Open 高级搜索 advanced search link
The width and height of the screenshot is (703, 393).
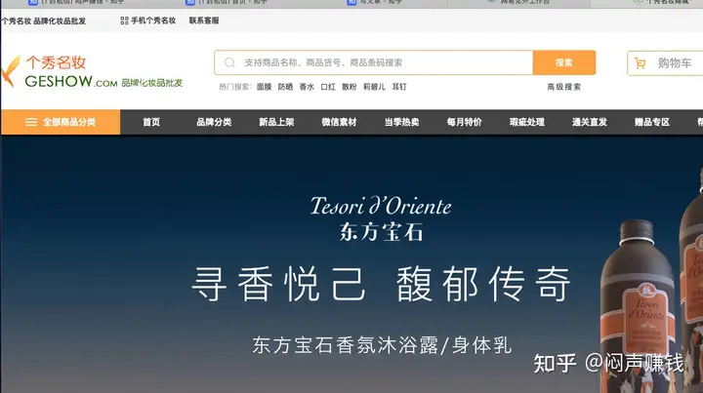pyautogui.click(x=564, y=87)
